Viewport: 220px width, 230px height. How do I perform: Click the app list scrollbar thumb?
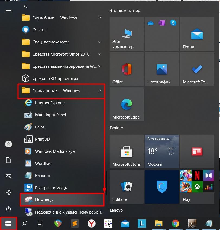pyautogui.click(x=107, y=182)
